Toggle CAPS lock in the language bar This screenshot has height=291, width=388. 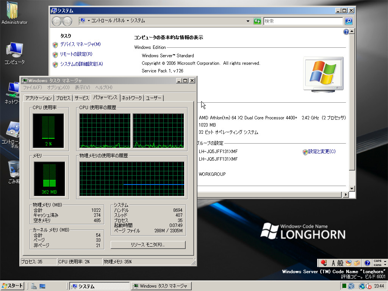[x=377, y=261]
